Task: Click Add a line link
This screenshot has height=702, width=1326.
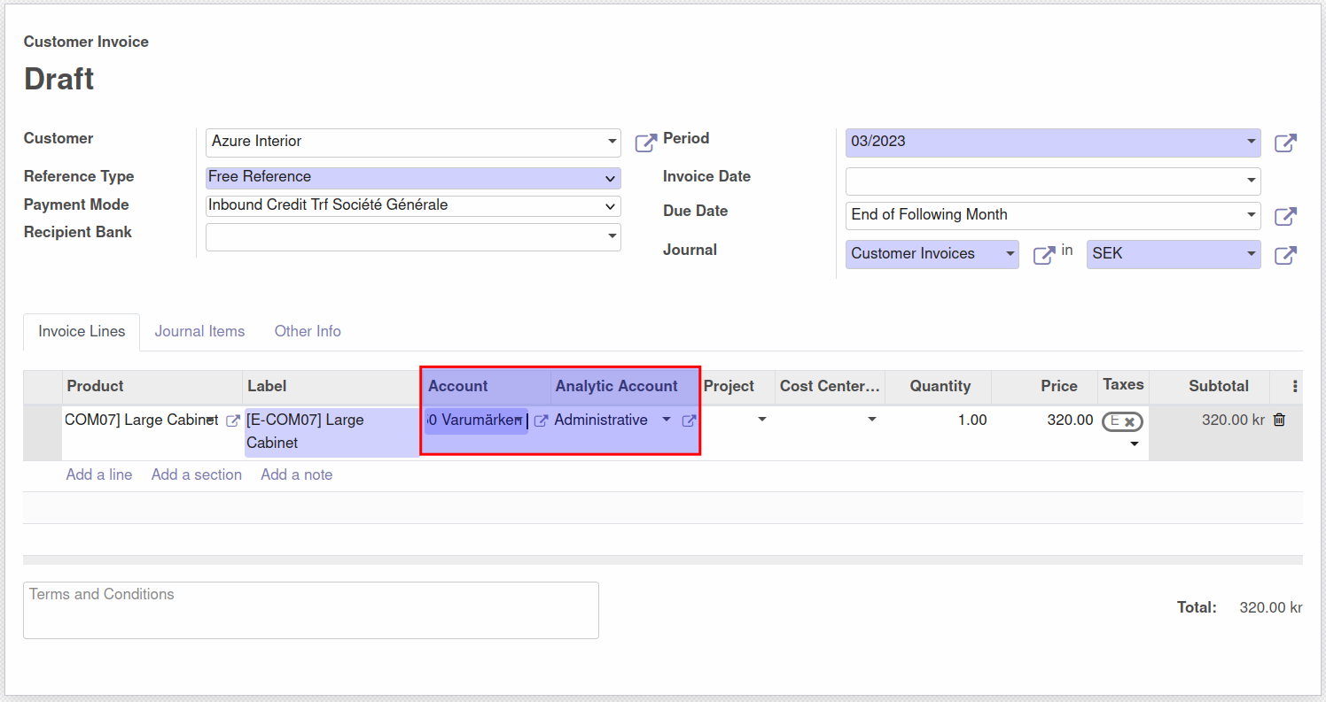Action: point(99,474)
